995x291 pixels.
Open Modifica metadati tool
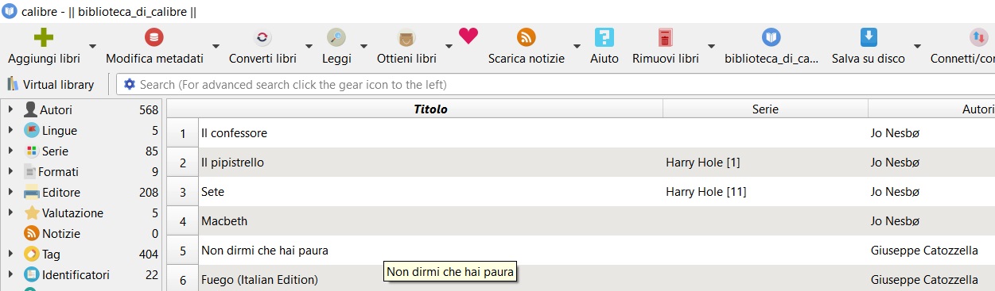pos(154,37)
